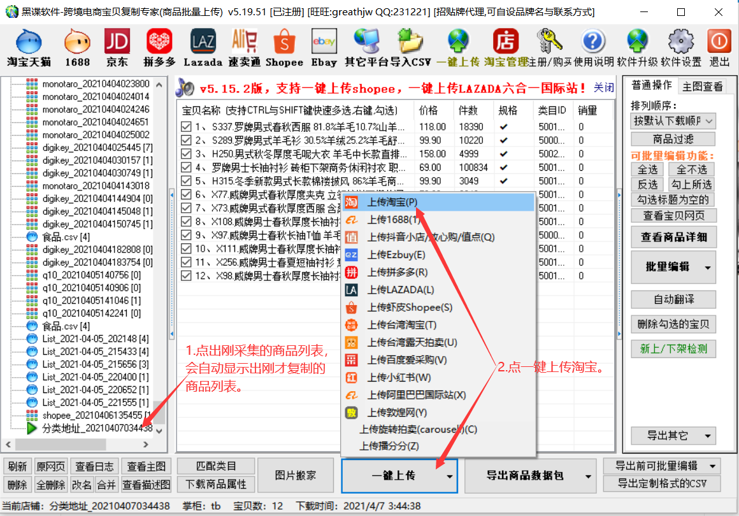This screenshot has height=516, width=739.
Task: Open the 按默认下载顺序 sort dropdown
Action: click(673, 121)
